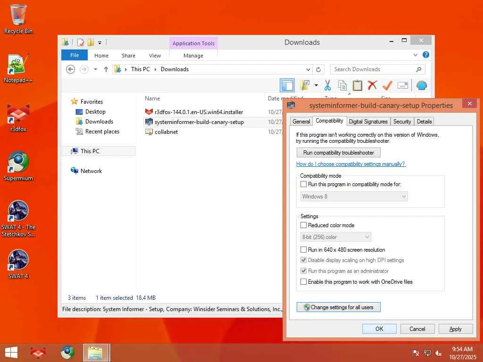Click Supermium icon in the taskbar
The height and width of the screenshot is (362, 483).
67,353
